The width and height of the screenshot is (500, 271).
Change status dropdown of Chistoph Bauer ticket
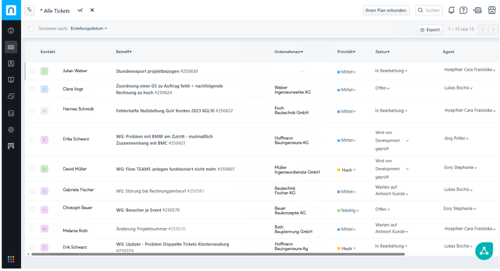pos(382,209)
